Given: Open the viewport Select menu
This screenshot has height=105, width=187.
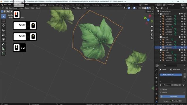Looking at the screenshot, I should [27, 8].
